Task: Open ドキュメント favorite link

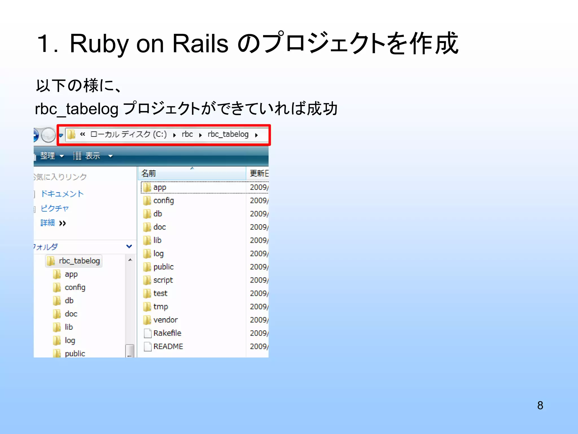Action: click(x=62, y=194)
